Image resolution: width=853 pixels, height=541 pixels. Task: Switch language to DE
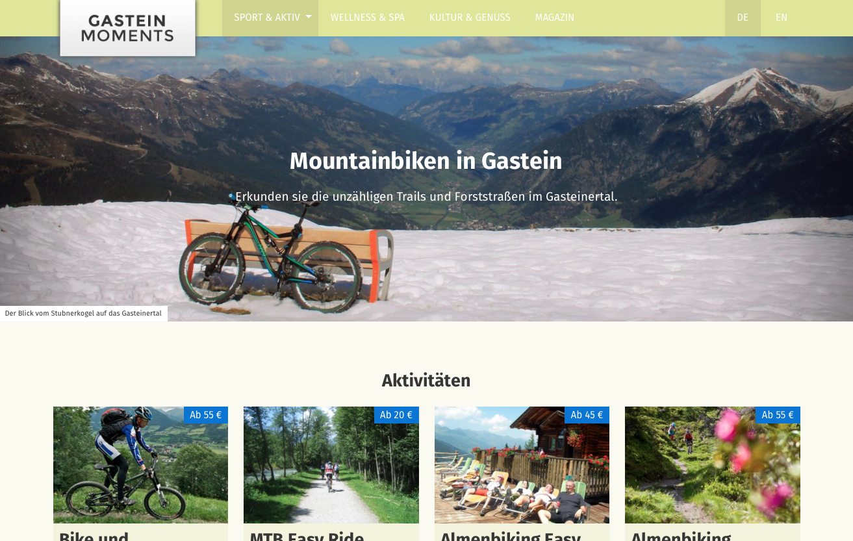743,18
